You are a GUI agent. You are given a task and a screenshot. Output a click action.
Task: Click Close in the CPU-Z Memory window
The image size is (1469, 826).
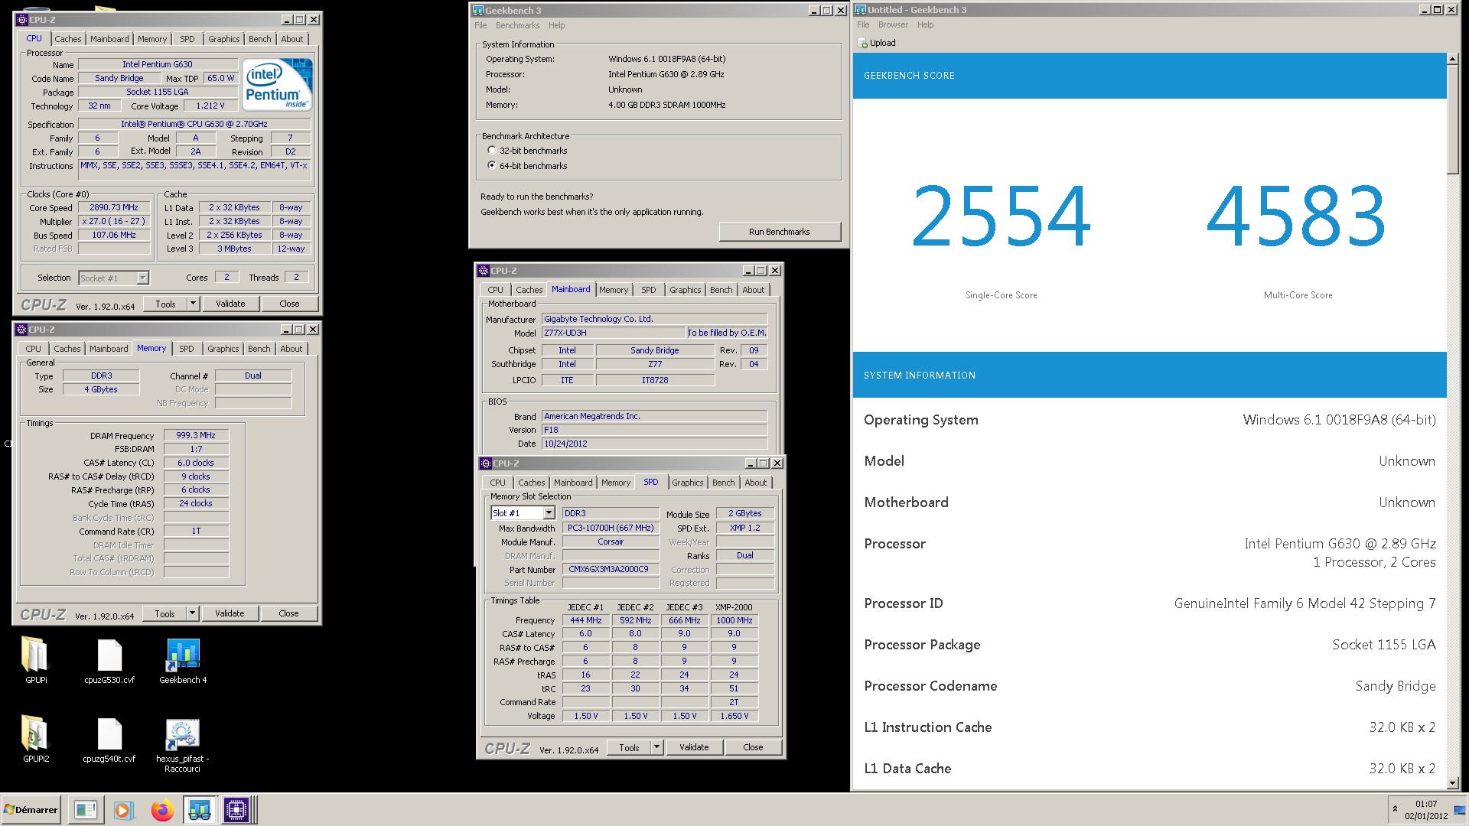coord(288,613)
